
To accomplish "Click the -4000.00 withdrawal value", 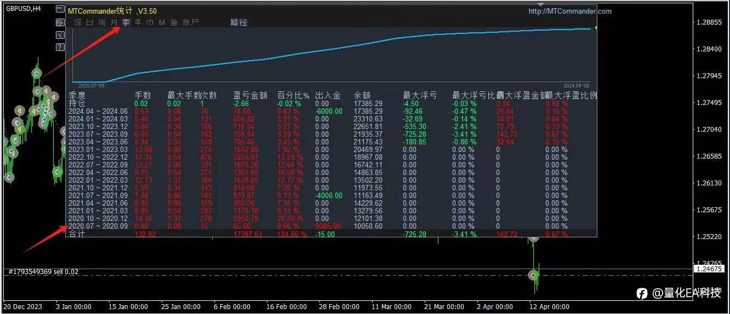I will point(329,195).
